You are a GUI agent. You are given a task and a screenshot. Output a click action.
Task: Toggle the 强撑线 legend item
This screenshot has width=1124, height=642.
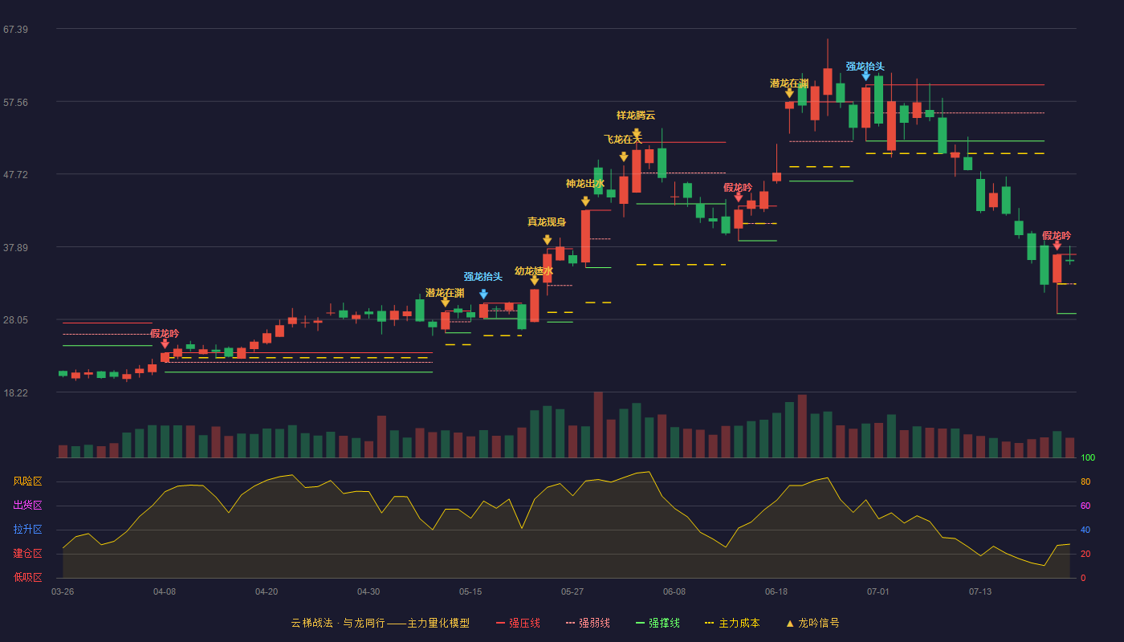658,623
